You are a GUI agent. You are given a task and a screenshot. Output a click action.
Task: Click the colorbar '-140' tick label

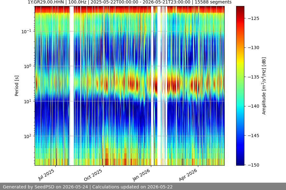(254, 106)
